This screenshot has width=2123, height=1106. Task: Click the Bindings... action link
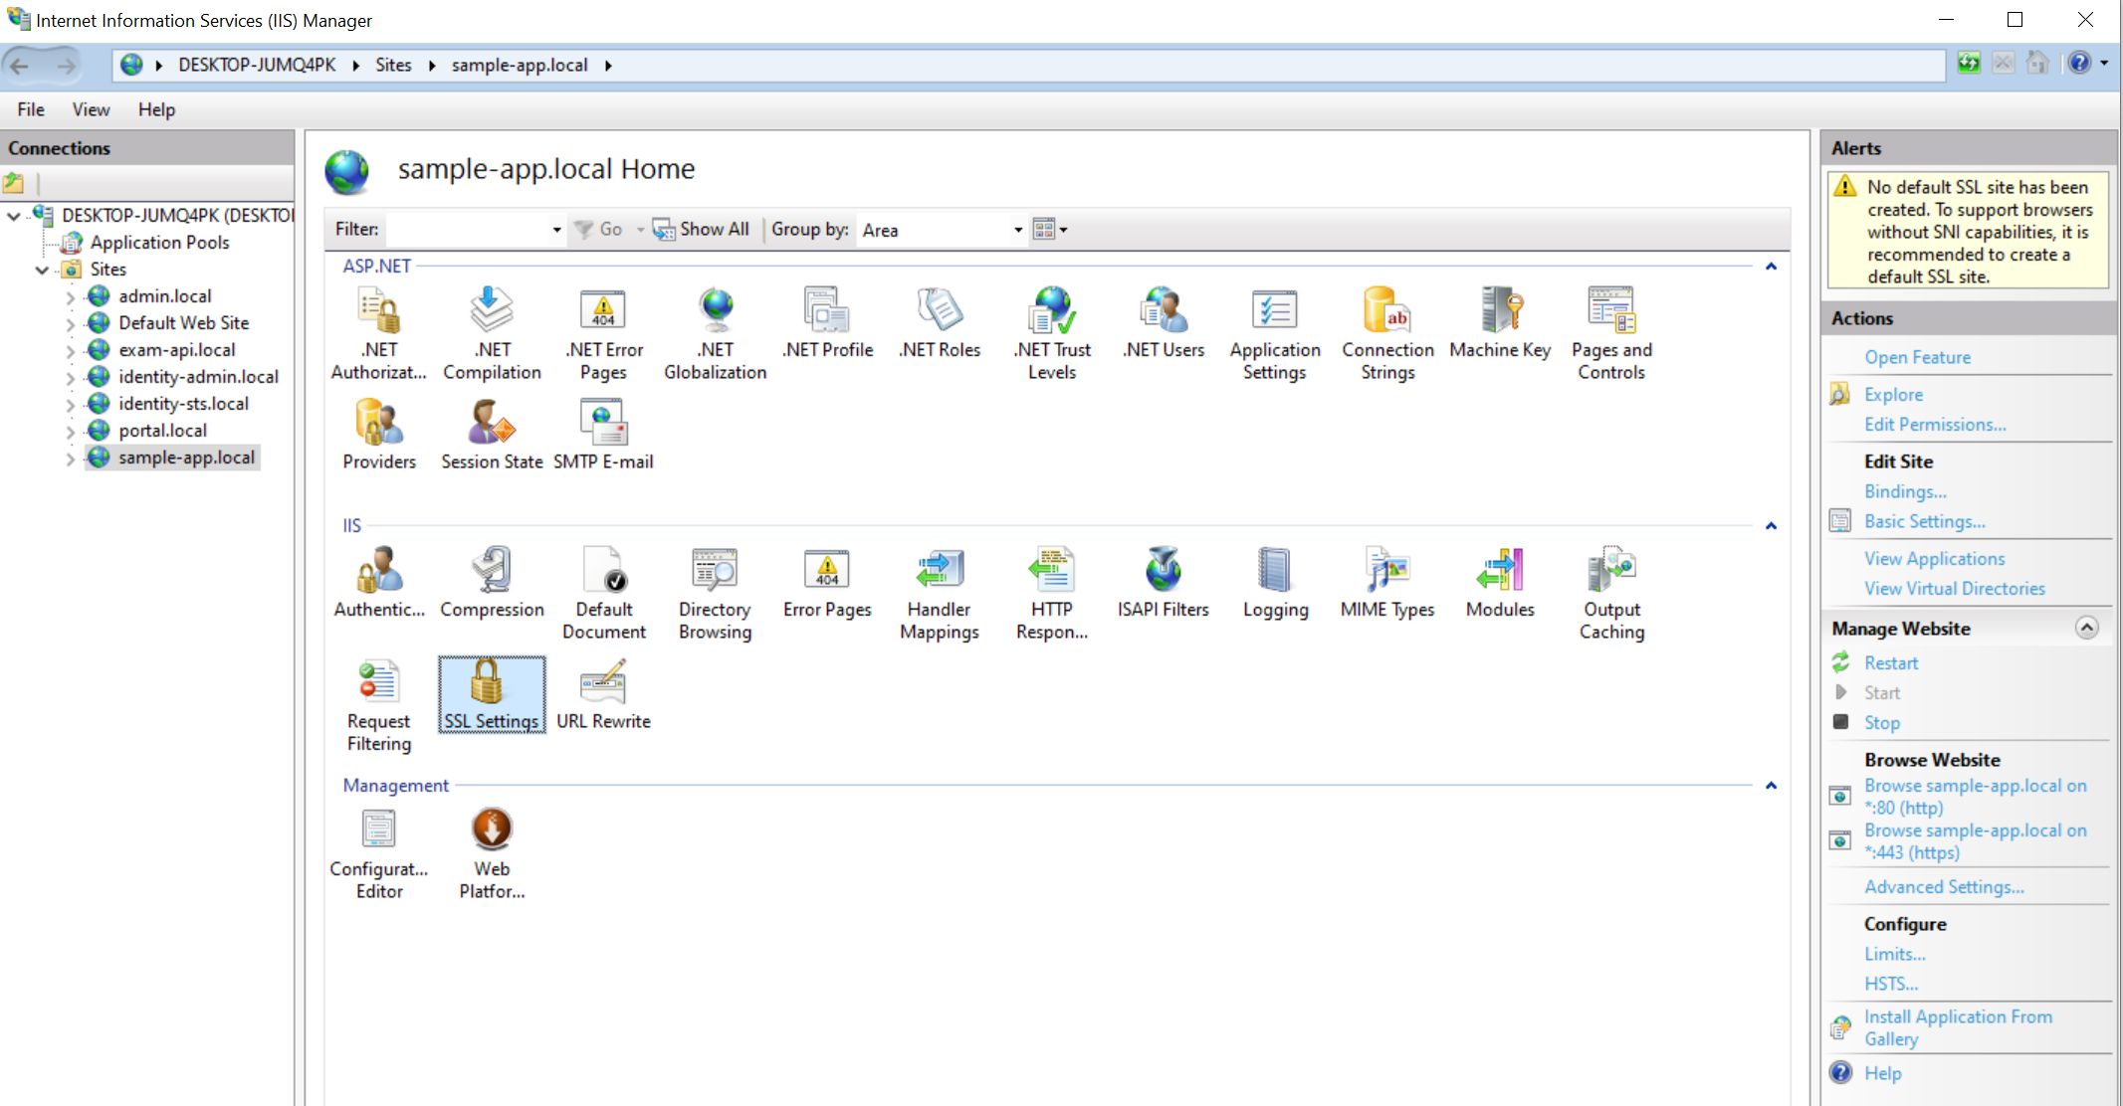pos(1904,491)
